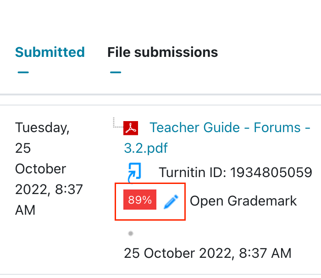The height and width of the screenshot is (278, 321).
Task: Sort by the Submitted column header
Action: click(x=50, y=52)
